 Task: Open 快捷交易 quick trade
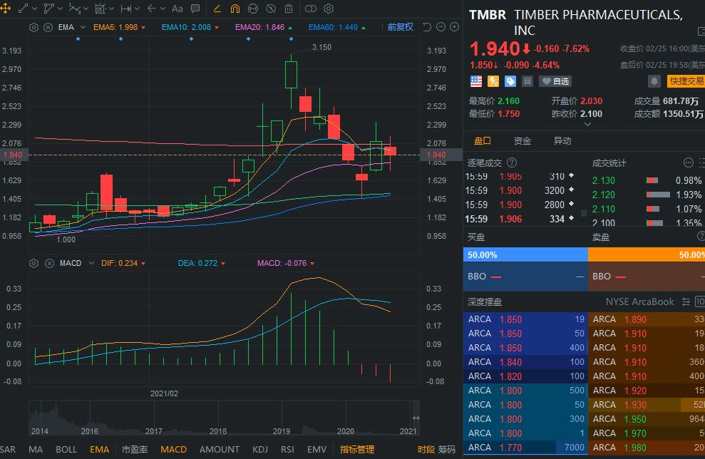coord(686,81)
